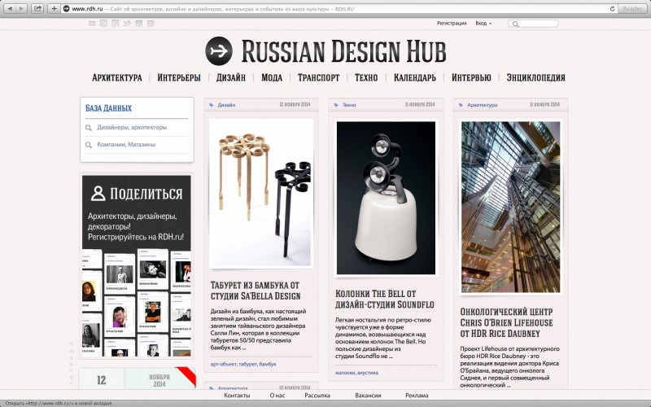The height and width of the screenshot is (407, 651).
Task: Search Дизайнеры, архитекторы database field
Action: [137, 128]
